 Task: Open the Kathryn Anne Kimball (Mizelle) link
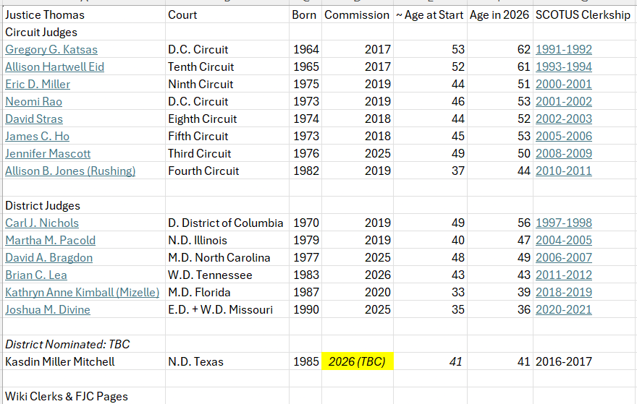(82, 293)
